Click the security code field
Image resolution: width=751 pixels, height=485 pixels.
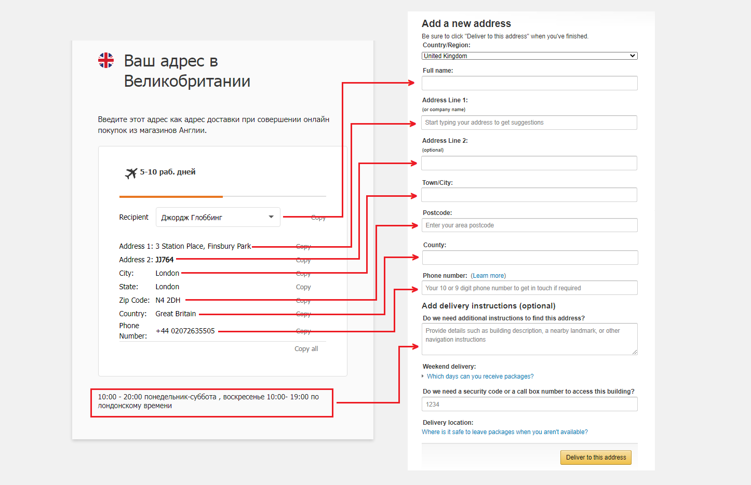point(529,405)
